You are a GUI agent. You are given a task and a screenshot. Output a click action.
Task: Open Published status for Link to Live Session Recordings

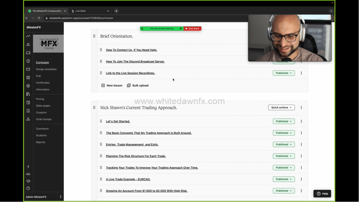284,73
